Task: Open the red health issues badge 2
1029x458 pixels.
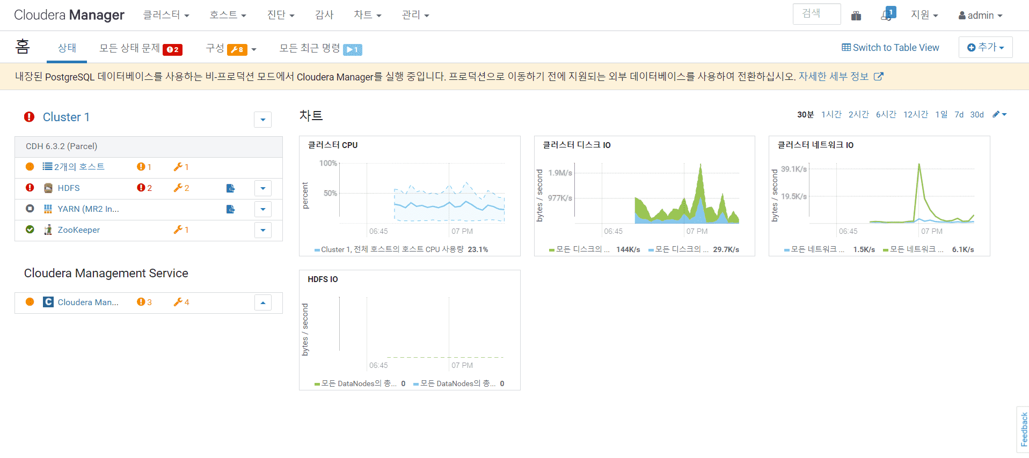Action: [x=172, y=49]
